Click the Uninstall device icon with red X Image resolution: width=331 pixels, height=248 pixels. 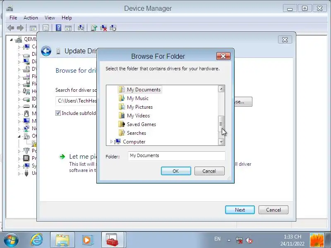[x=103, y=28]
